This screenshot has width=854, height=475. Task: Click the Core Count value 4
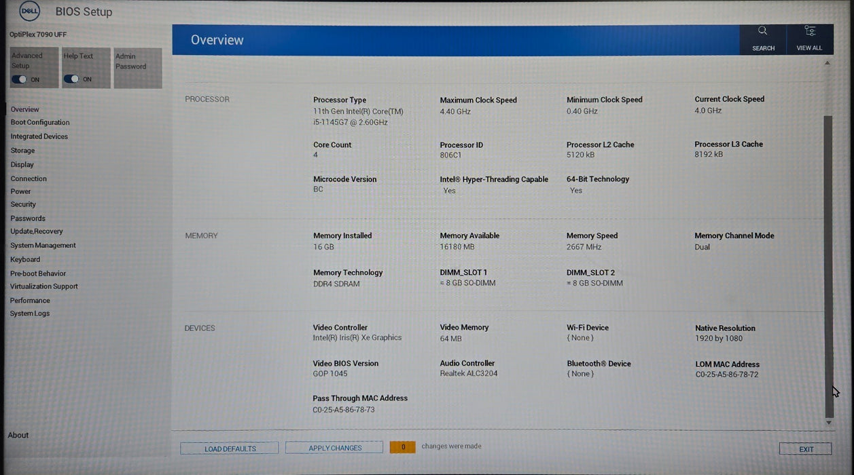coord(315,155)
